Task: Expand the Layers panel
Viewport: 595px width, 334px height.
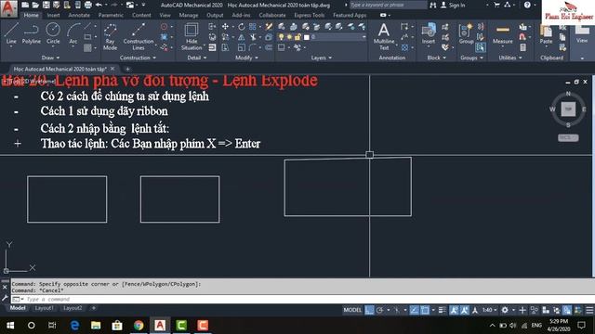Action: pos(322,58)
